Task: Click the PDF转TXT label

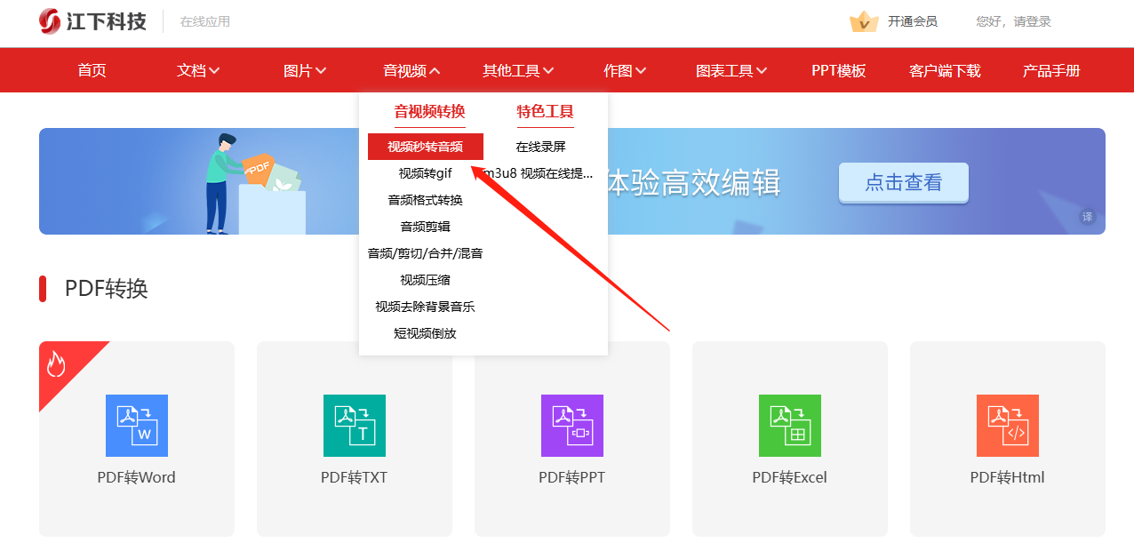Action: (x=355, y=477)
